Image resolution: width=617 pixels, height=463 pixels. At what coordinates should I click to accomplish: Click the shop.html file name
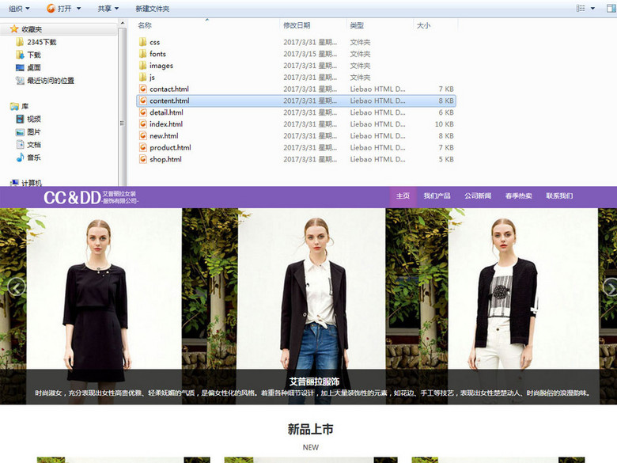coord(165,159)
